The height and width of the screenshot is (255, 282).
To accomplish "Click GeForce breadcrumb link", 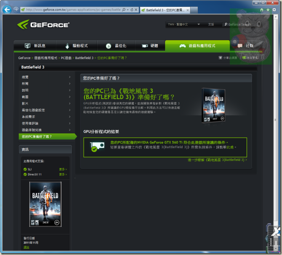I will pyautogui.click(x=24, y=58).
